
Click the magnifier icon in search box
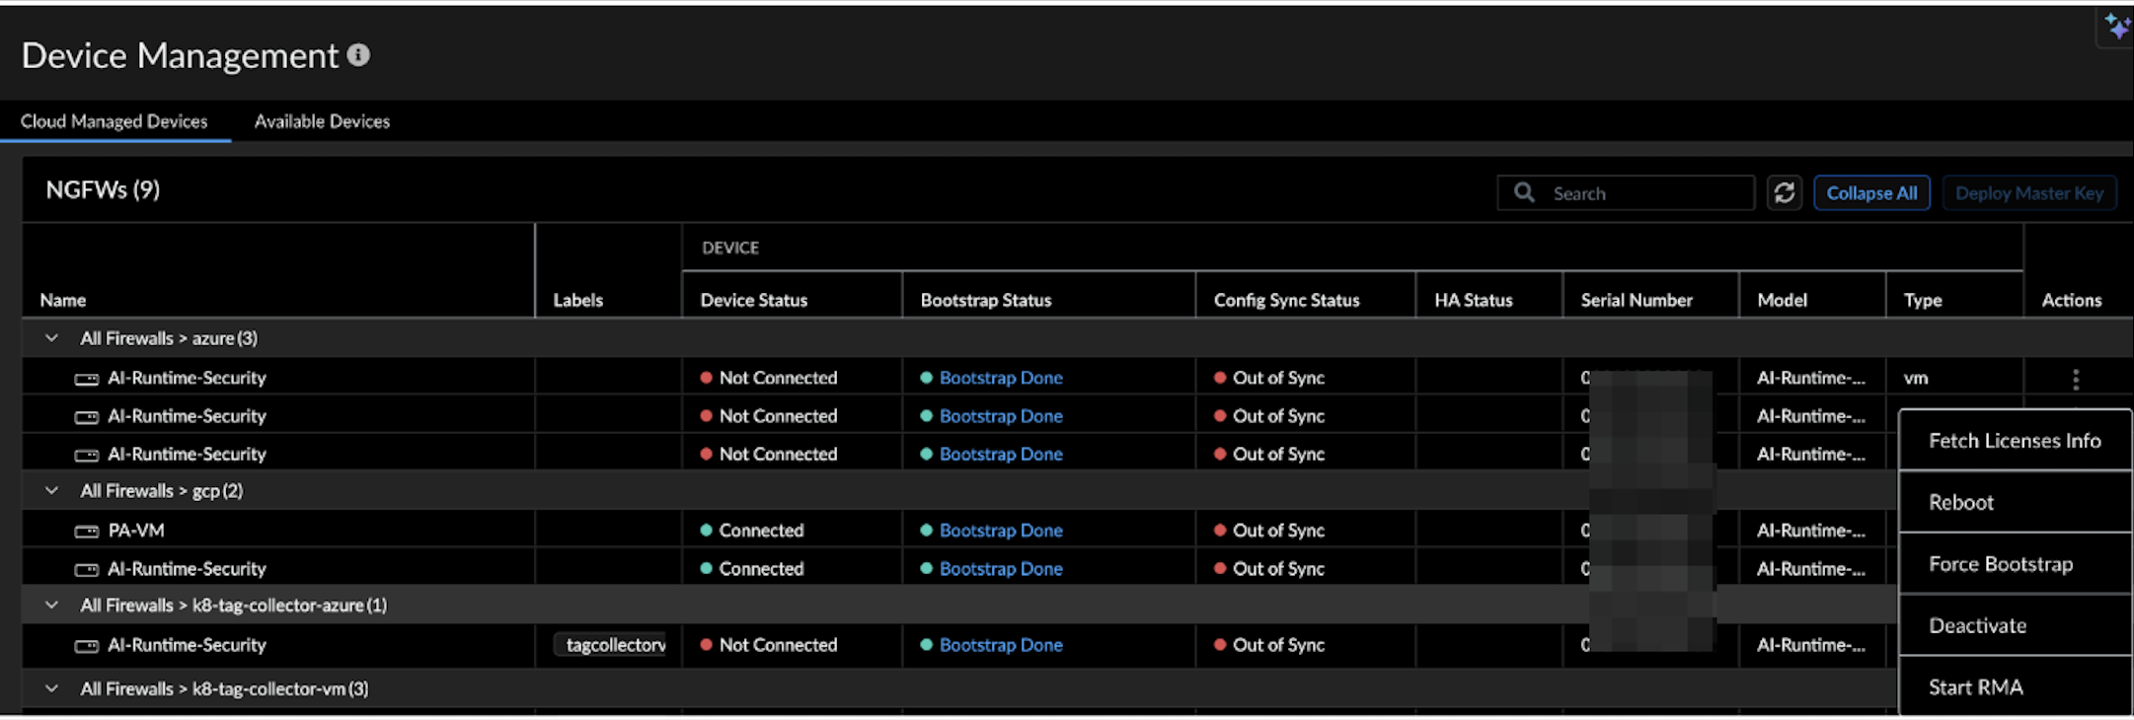1524,193
